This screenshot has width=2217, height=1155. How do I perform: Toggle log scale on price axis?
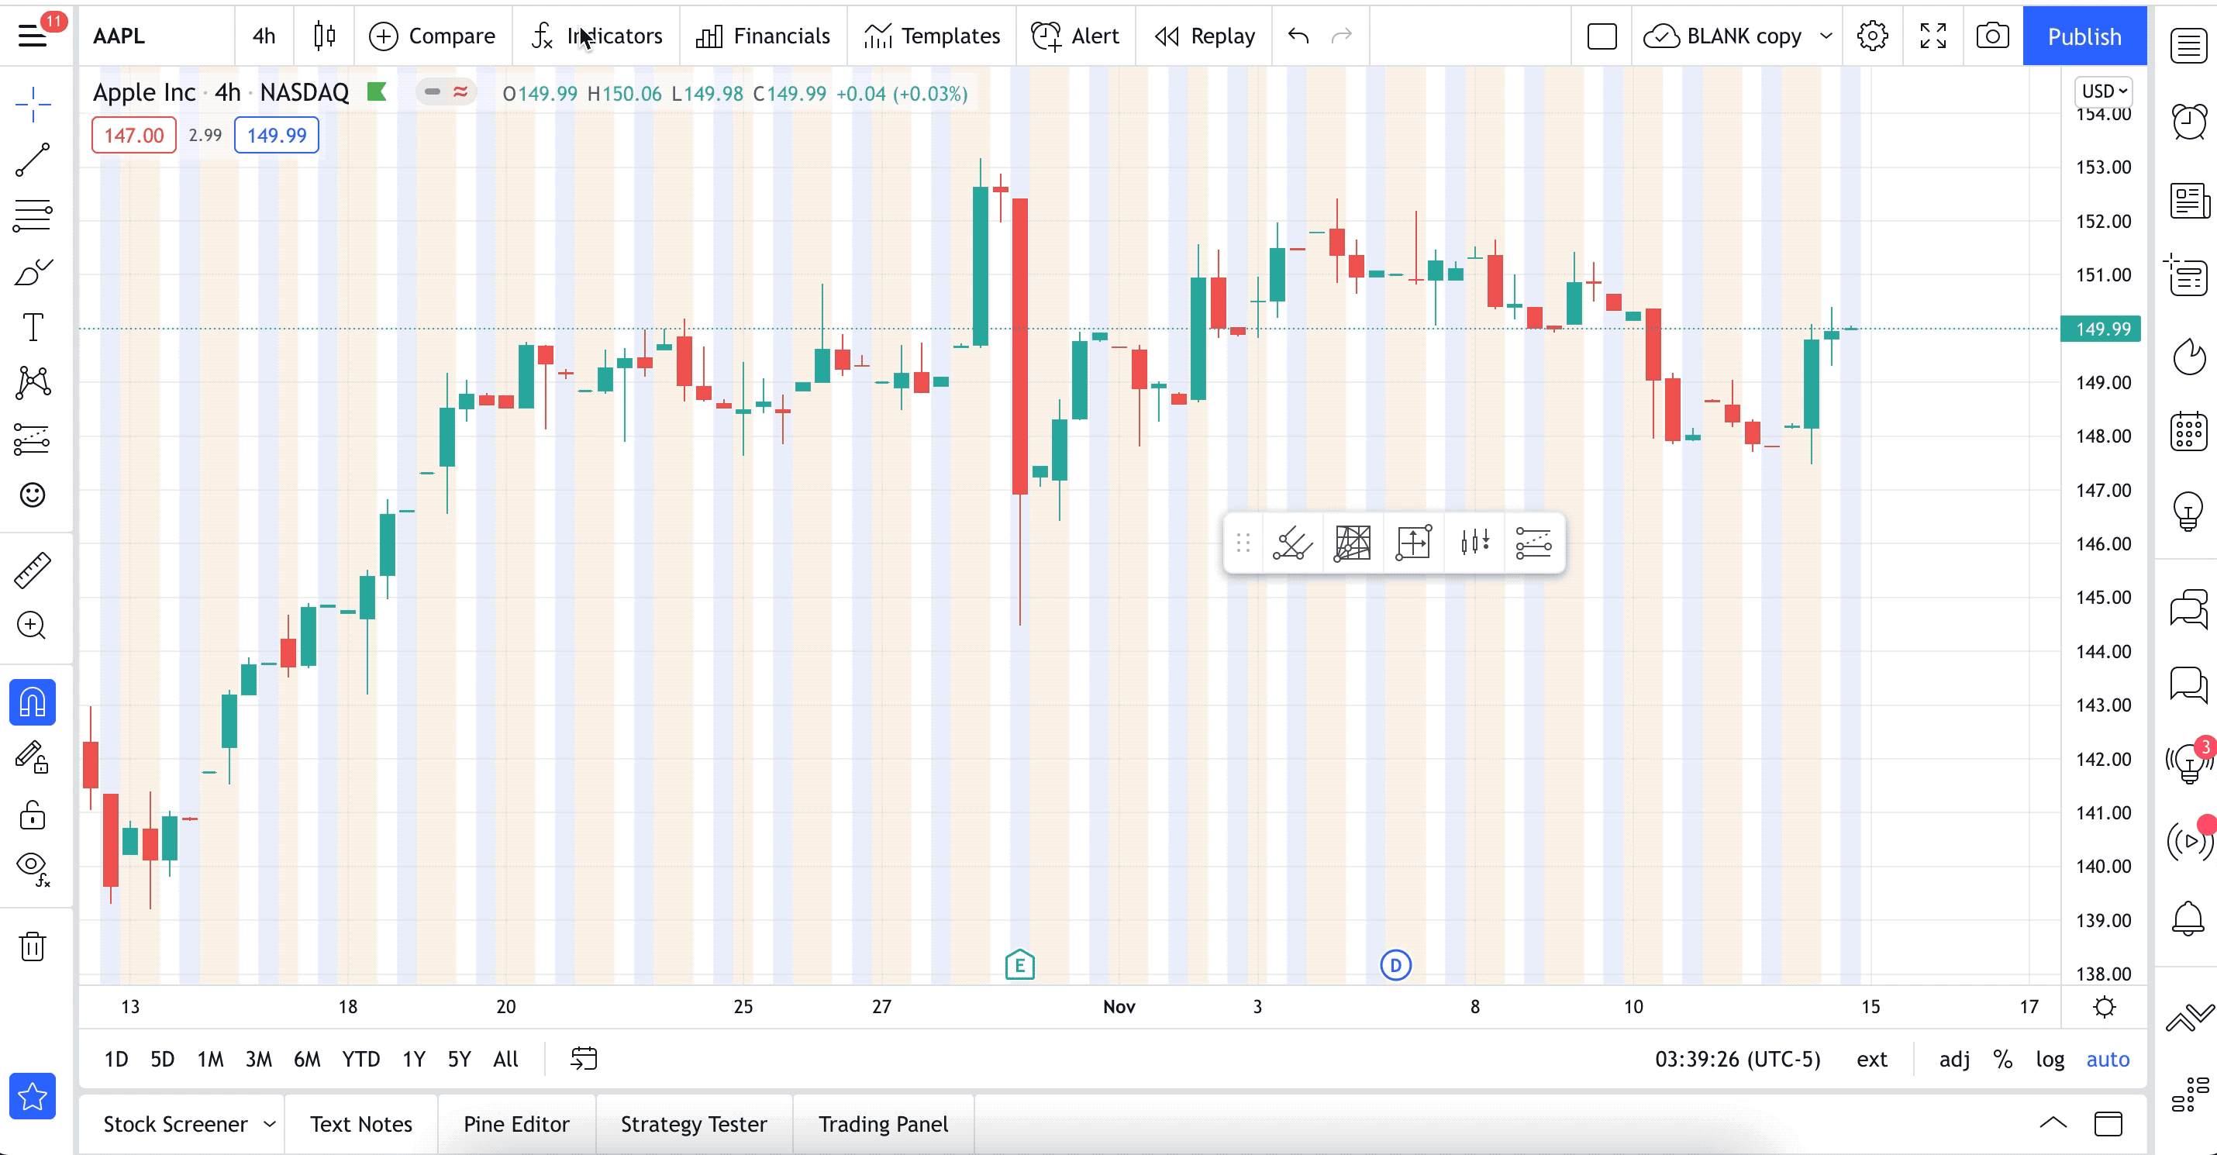2050,1059
